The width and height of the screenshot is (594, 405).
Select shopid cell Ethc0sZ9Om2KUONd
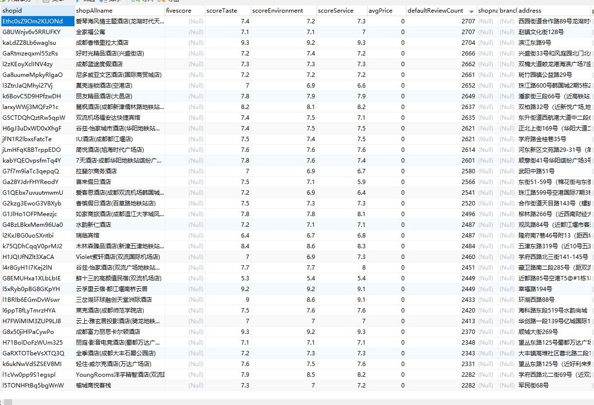tap(37, 21)
